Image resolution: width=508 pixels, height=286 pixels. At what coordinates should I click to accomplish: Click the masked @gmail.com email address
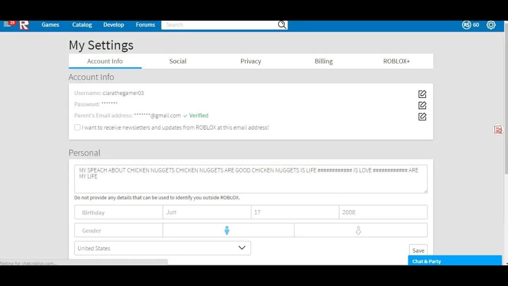pos(157,116)
